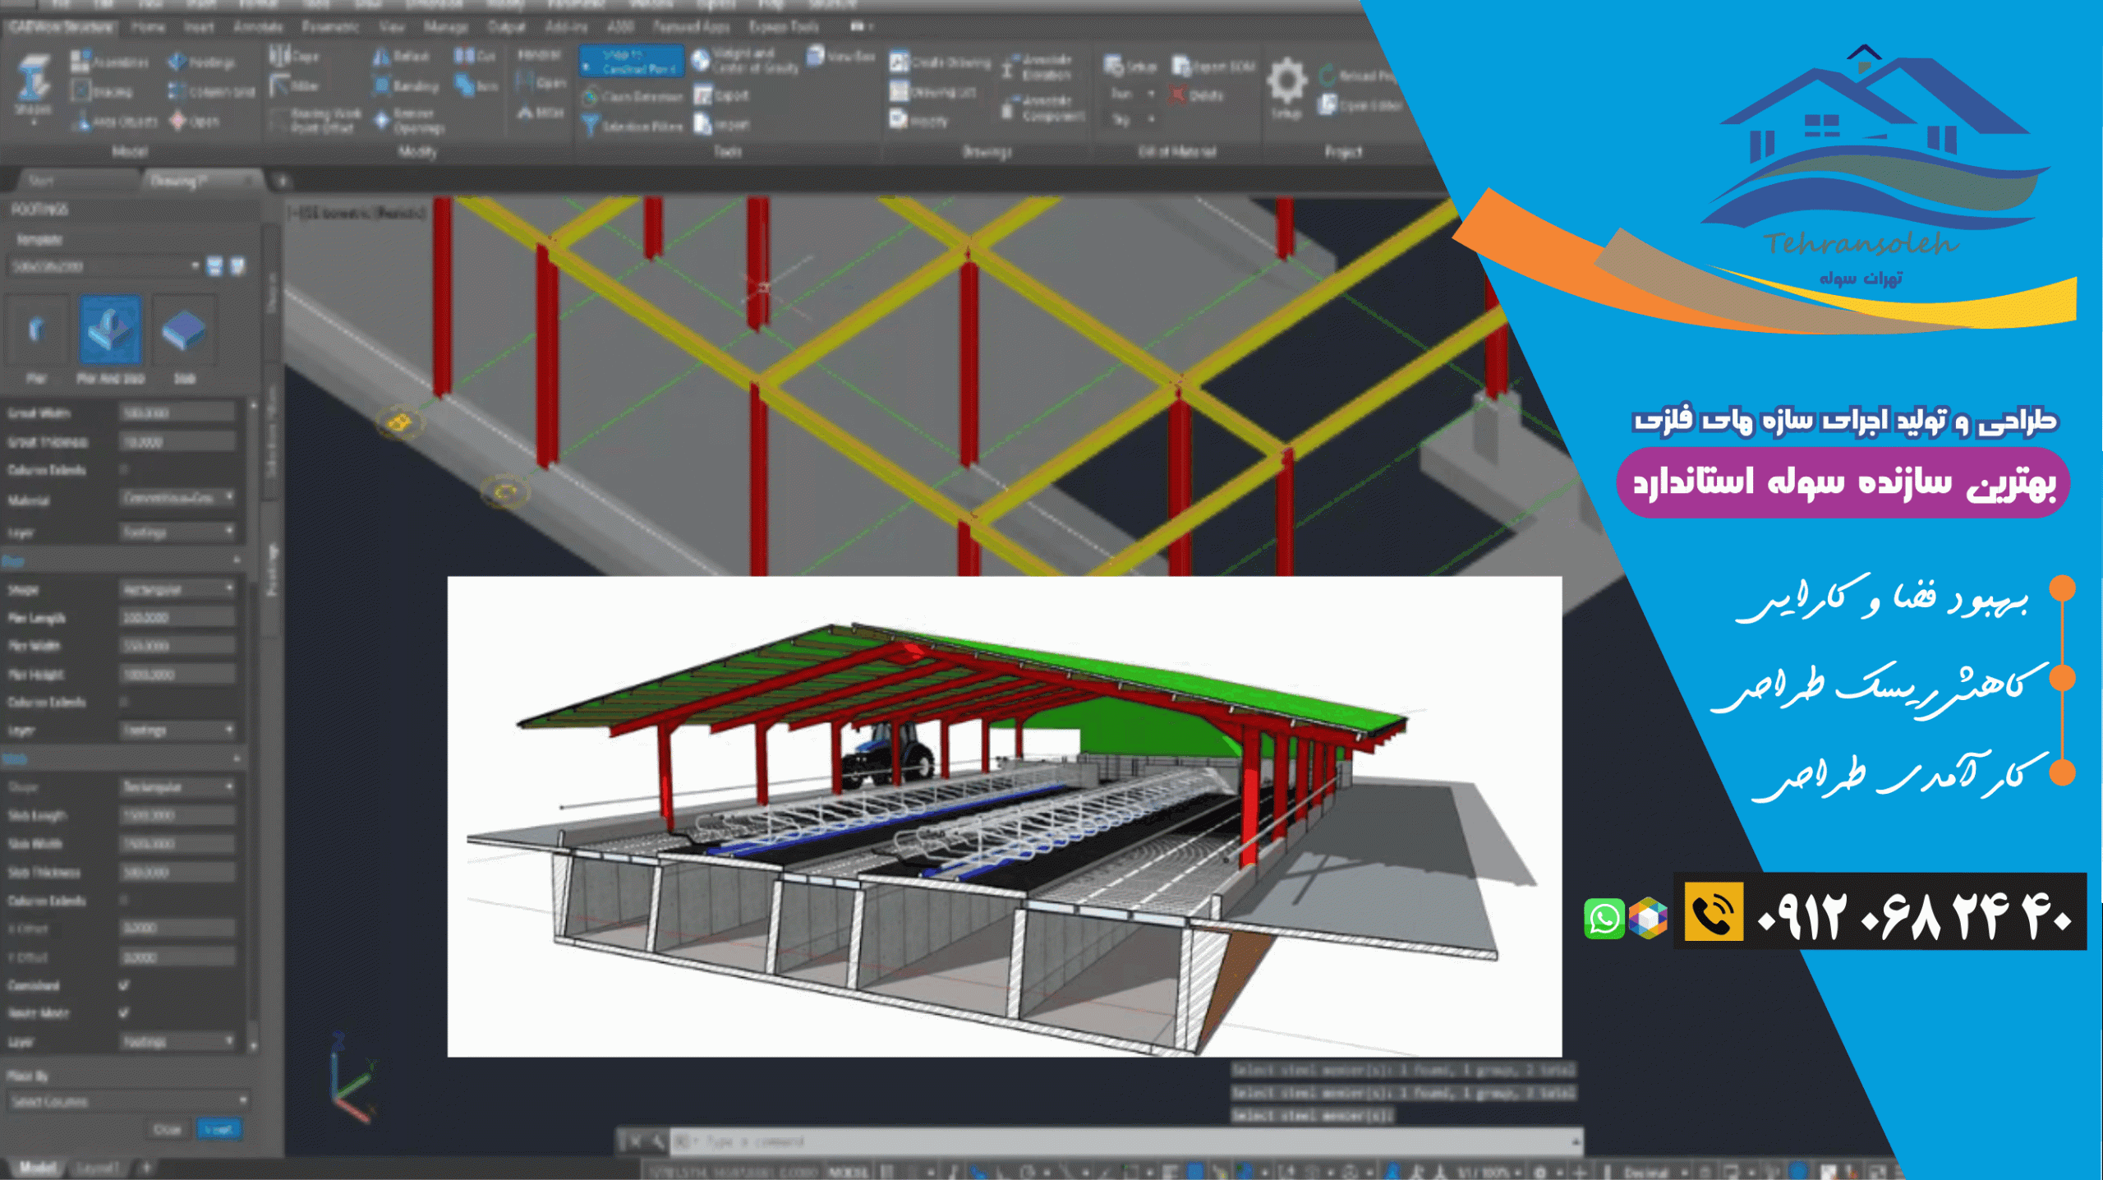Open the Setup gear icon
The width and height of the screenshot is (2103, 1180).
[1286, 81]
